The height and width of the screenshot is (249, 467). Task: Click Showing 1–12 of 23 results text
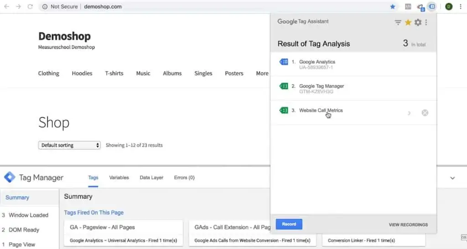[x=134, y=145]
